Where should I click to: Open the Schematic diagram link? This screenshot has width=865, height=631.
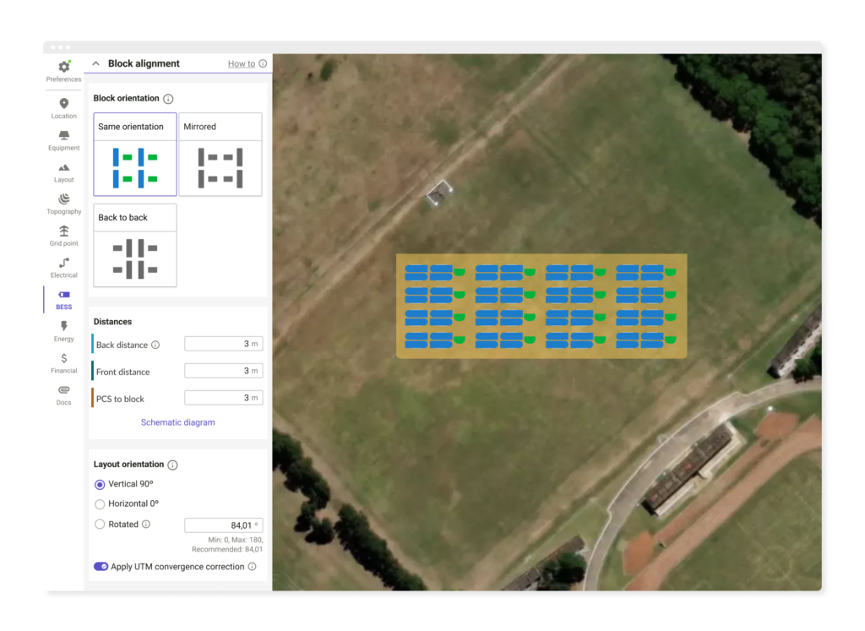(x=177, y=422)
